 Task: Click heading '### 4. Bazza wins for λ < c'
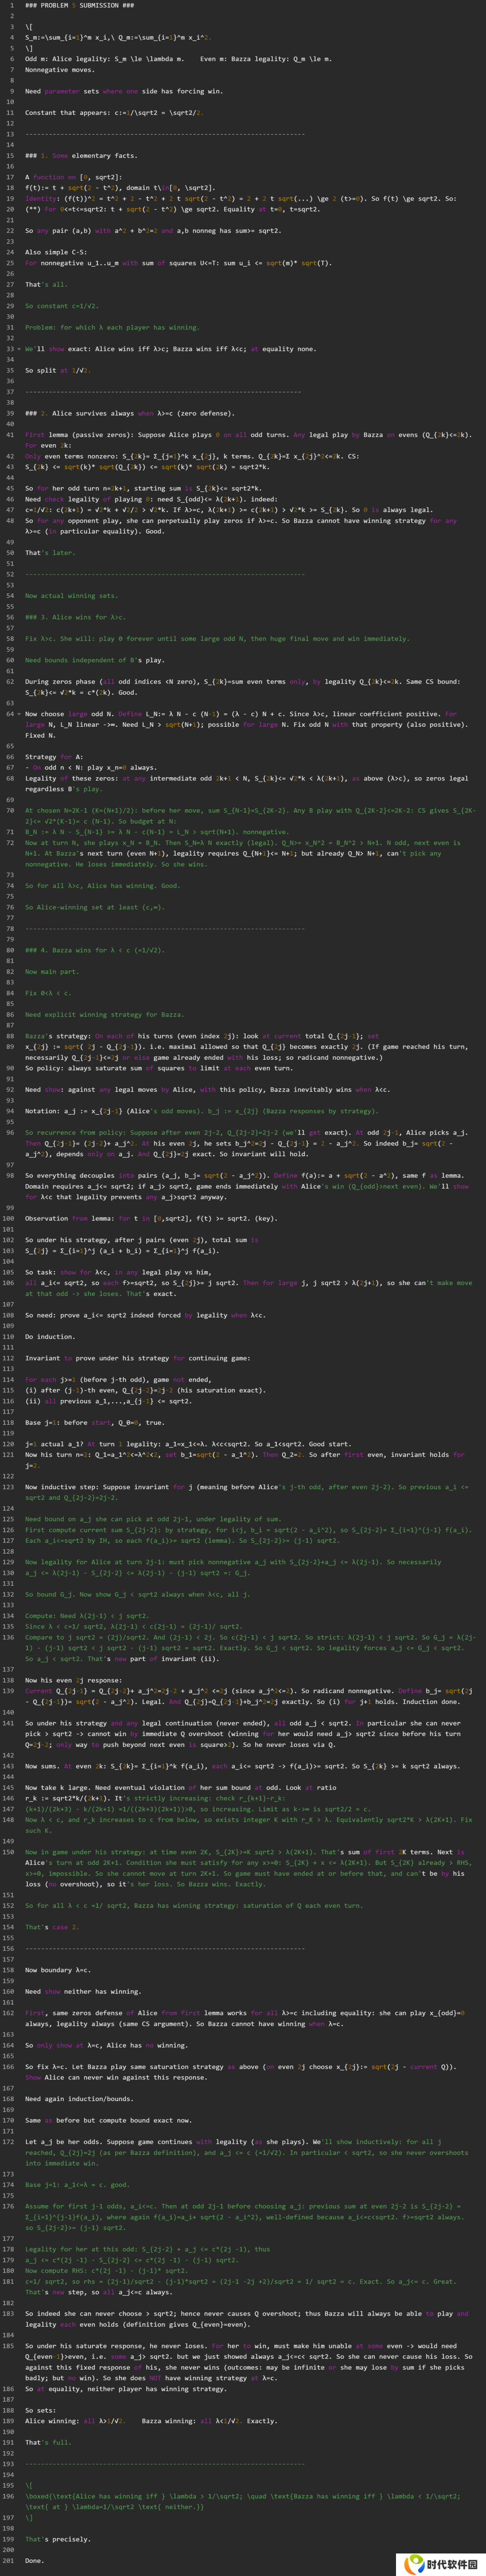point(95,950)
